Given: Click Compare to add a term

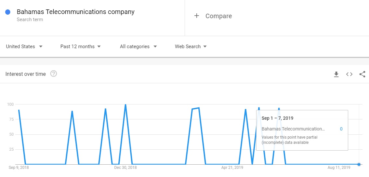Looking at the screenshot, I should tap(218, 16).
